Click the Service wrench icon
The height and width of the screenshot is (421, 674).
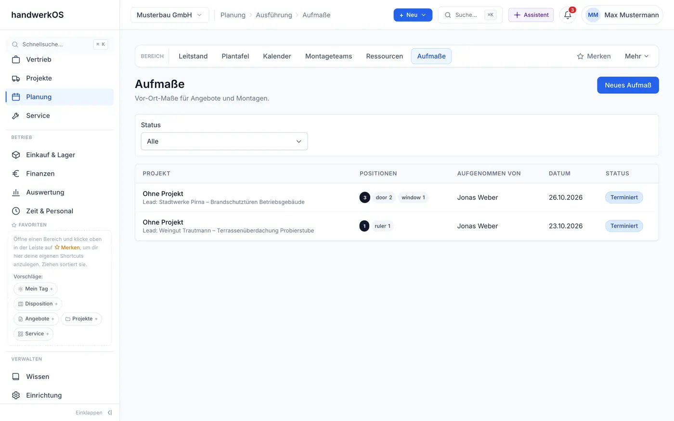pos(16,116)
